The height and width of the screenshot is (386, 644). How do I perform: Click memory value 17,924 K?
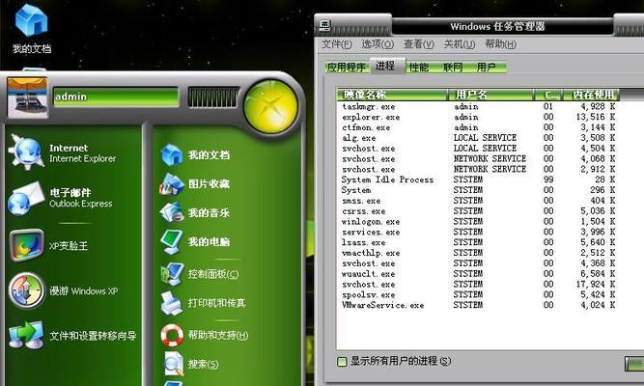596,284
